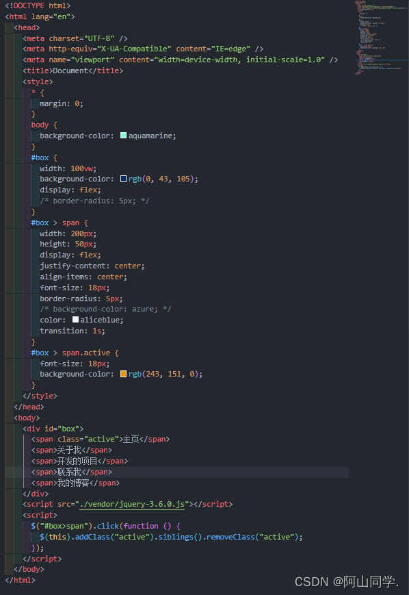Click the closing </style> tag
Viewport: 409px width, 595px height.
[40, 396]
